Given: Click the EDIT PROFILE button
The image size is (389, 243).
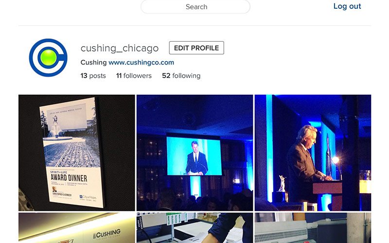Looking at the screenshot, I should tap(196, 48).
